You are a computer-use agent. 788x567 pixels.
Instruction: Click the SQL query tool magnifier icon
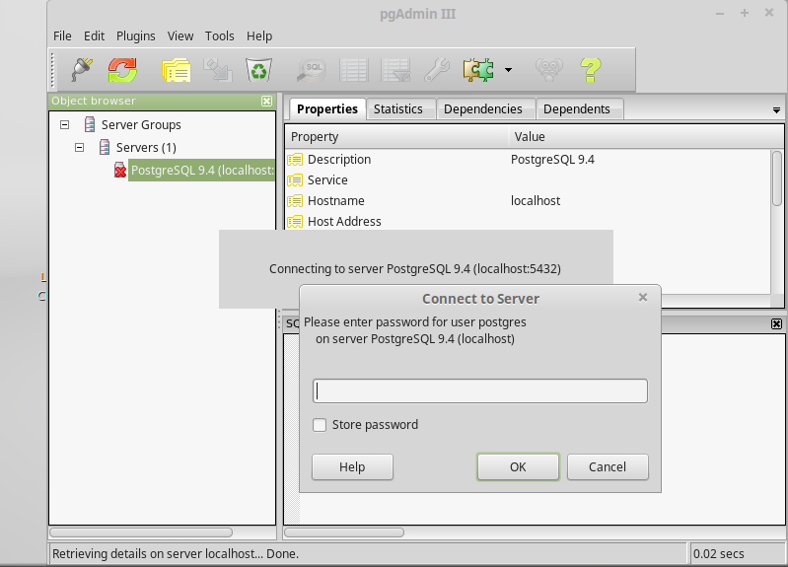(311, 70)
